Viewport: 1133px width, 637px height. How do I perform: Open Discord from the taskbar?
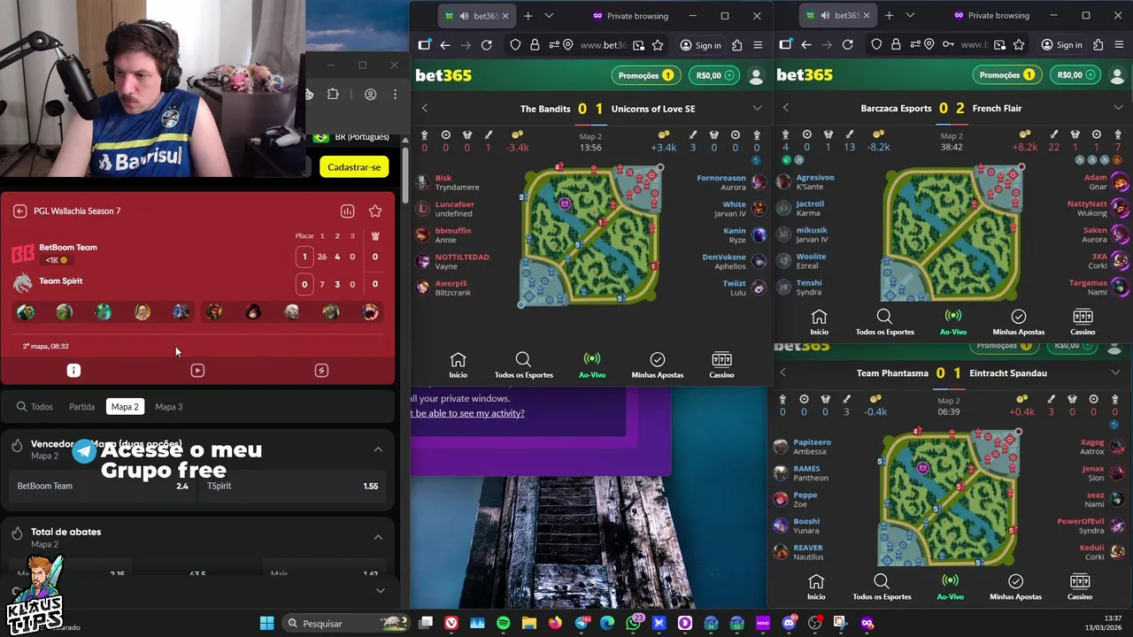click(x=789, y=623)
